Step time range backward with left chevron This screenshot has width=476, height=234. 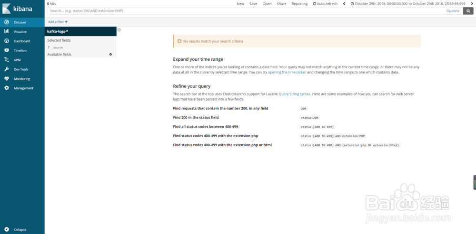coord(344,4)
